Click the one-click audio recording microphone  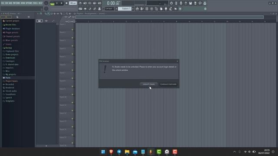tap(181, 3)
